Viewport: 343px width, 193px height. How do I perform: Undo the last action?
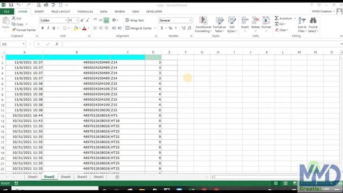coord(19,5)
